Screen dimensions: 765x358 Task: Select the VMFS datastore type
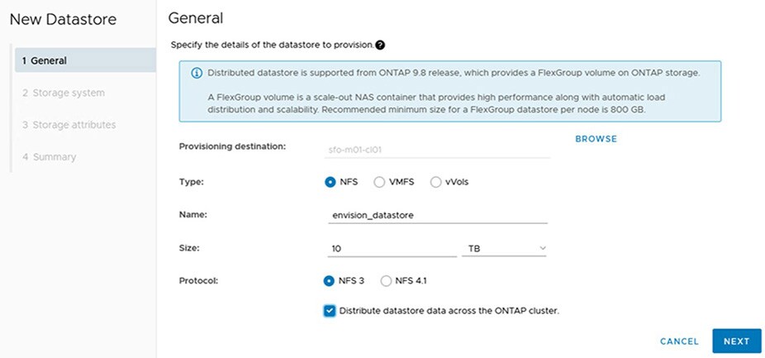(380, 182)
